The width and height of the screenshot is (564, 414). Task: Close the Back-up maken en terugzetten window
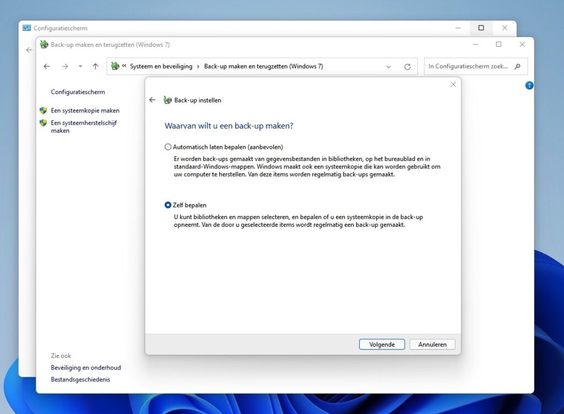click(x=522, y=45)
